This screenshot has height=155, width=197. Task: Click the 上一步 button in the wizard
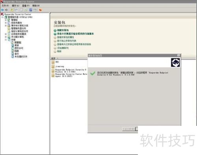pos(128,129)
